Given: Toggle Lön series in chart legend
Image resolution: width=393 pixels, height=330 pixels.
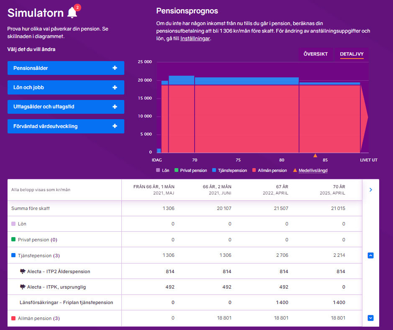Looking at the screenshot, I should (164, 171).
